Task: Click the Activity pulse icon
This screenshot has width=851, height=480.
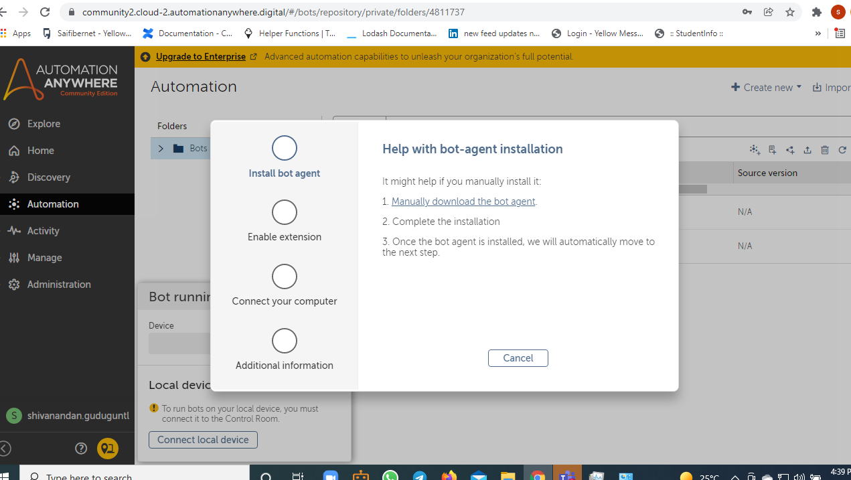Action: click(14, 231)
